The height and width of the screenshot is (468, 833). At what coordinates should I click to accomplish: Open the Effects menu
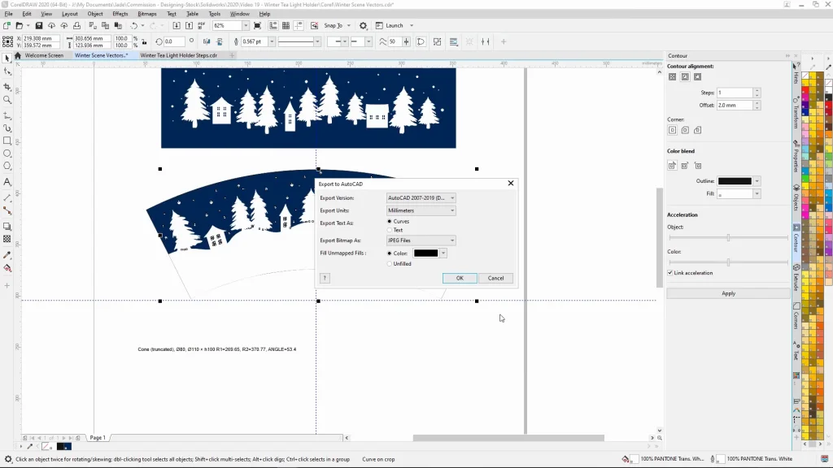[120, 14]
